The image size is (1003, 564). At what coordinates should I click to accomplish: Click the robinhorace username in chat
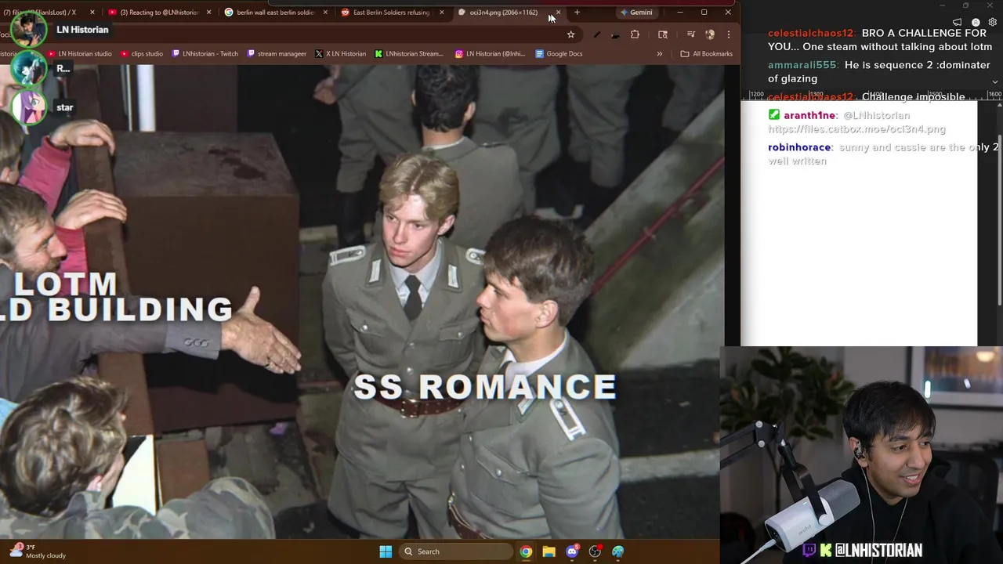pyautogui.click(x=799, y=147)
